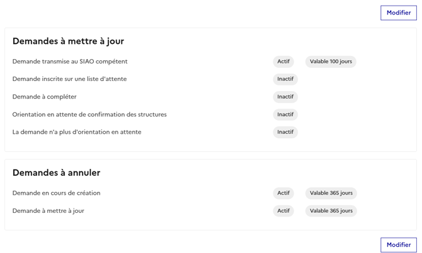
Task: Click Inactif badge for liste d'attente row
Action: click(x=285, y=79)
